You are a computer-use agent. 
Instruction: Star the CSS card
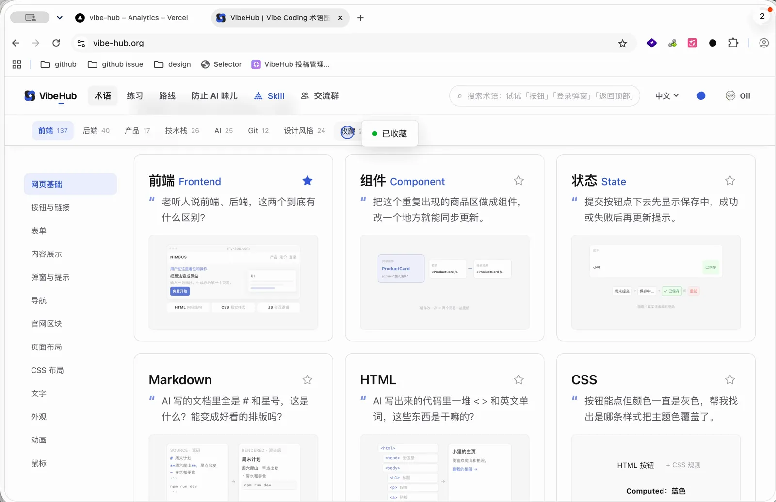pyautogui.click(x=730, y=380)
